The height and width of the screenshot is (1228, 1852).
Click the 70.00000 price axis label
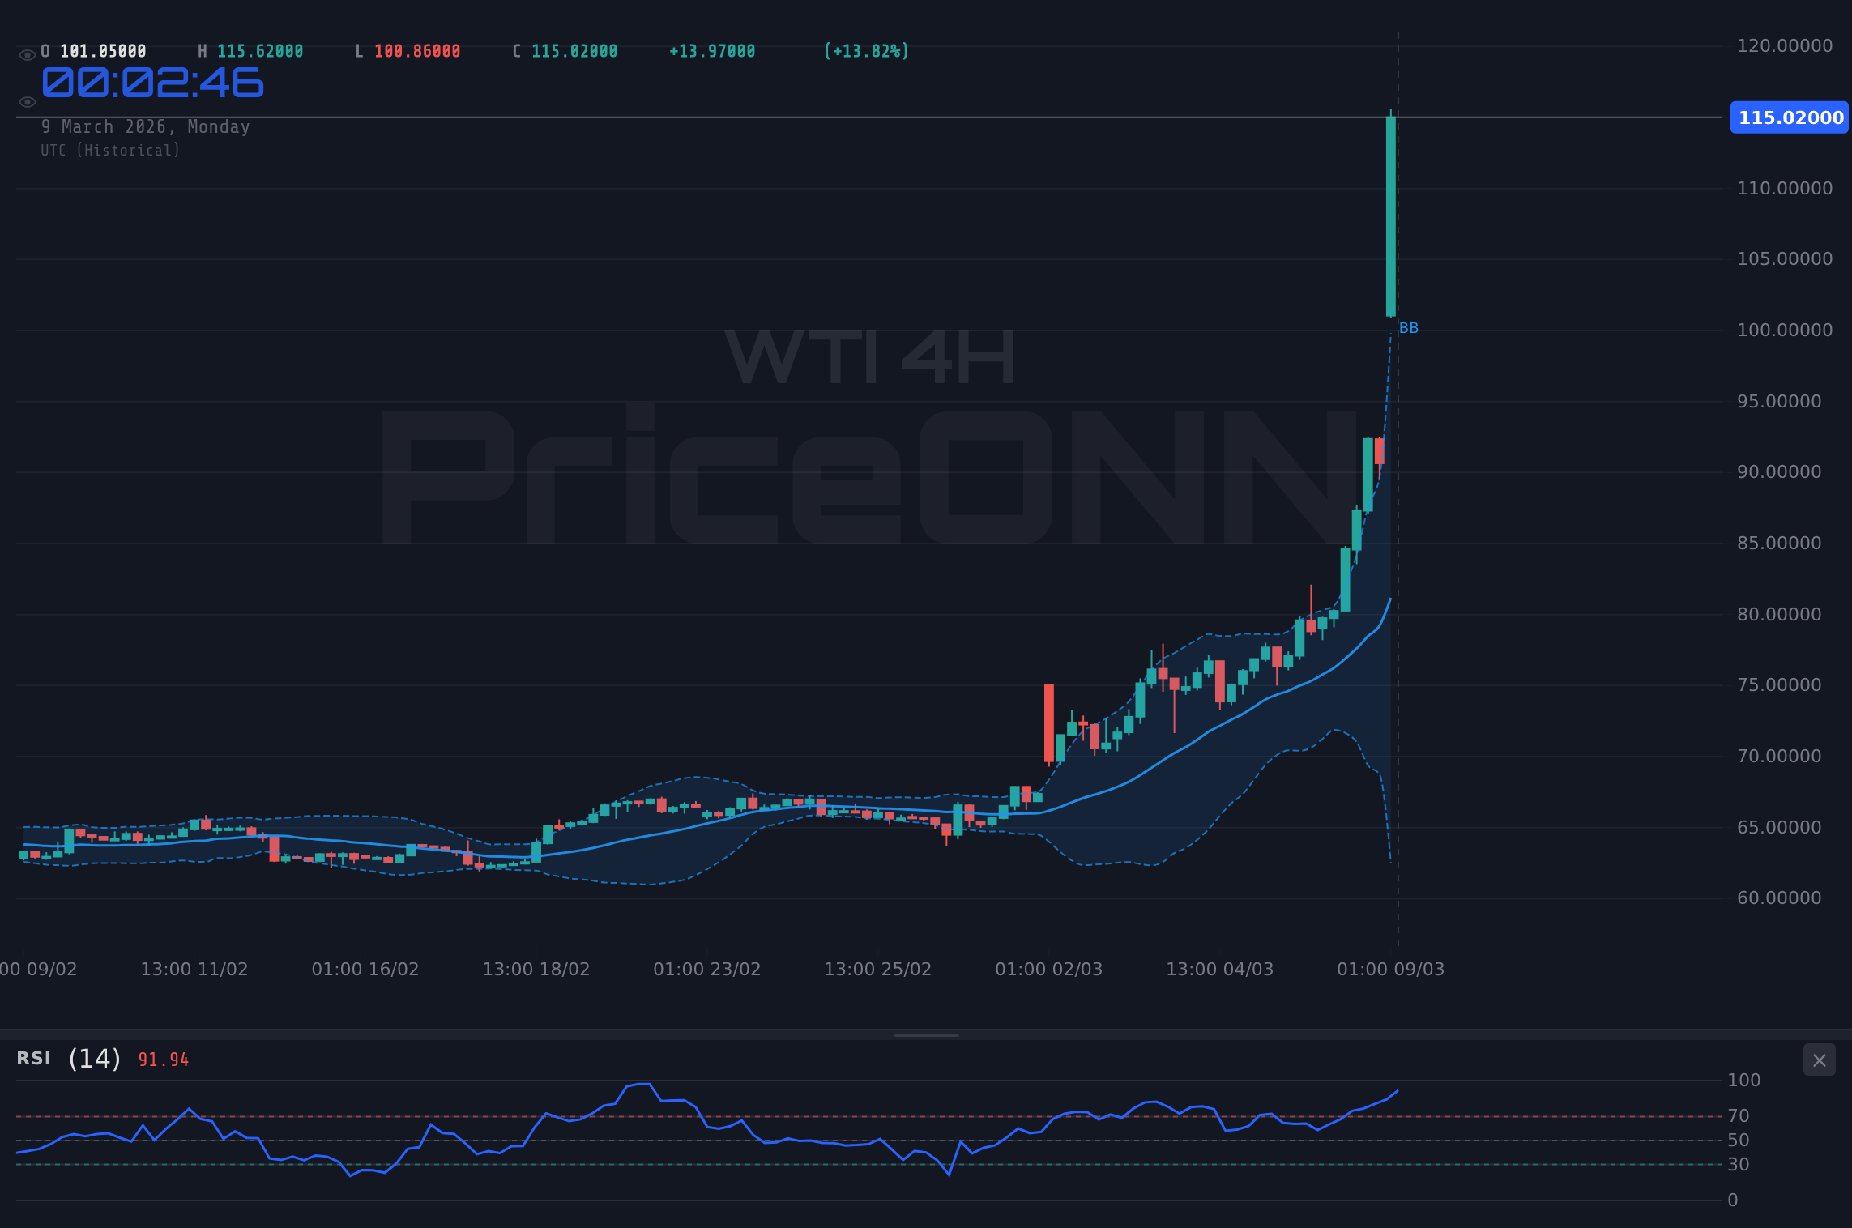tap(1779, 757)
